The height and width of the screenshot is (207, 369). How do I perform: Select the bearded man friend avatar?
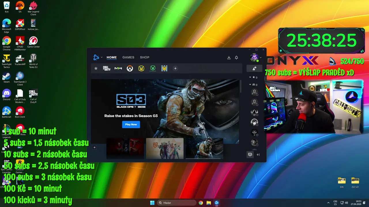click(x=254, y=142)
